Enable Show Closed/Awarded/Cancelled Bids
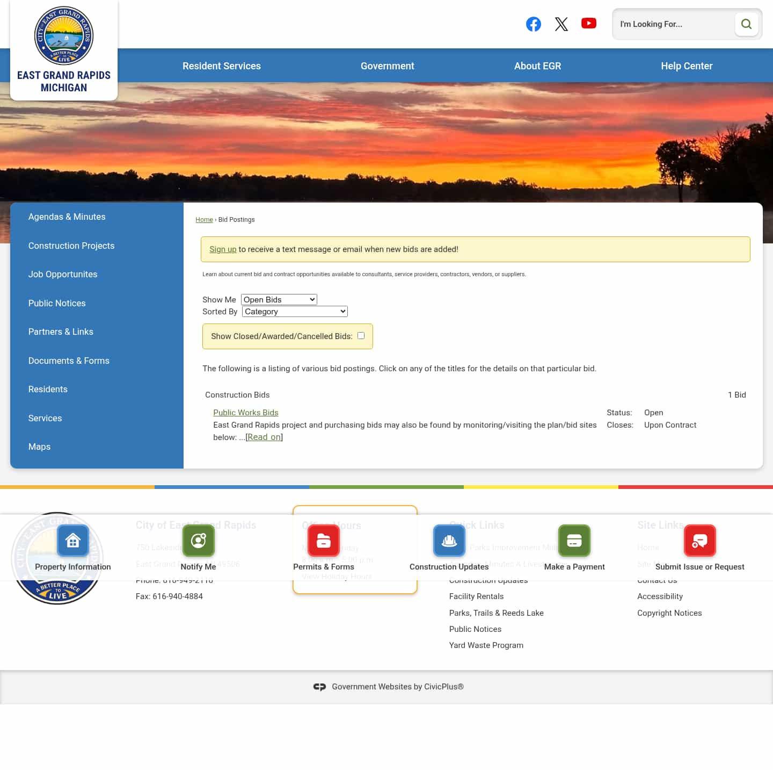 point(361,335)
